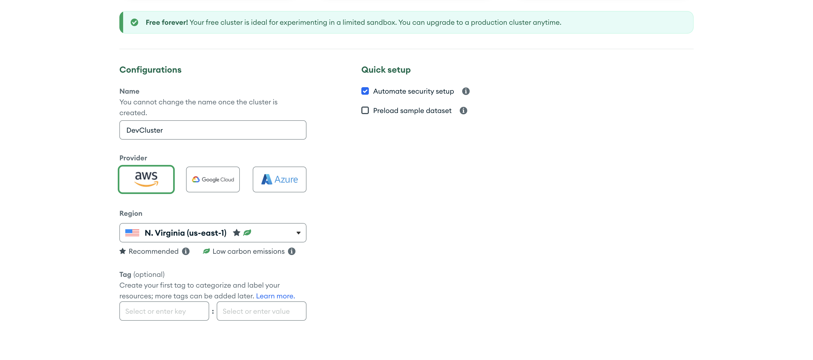Viewport: 813px width, 360px height.
Task: Open info icon for Preload sample dataset
Action: pyautogui.click(x=463, y=110)
